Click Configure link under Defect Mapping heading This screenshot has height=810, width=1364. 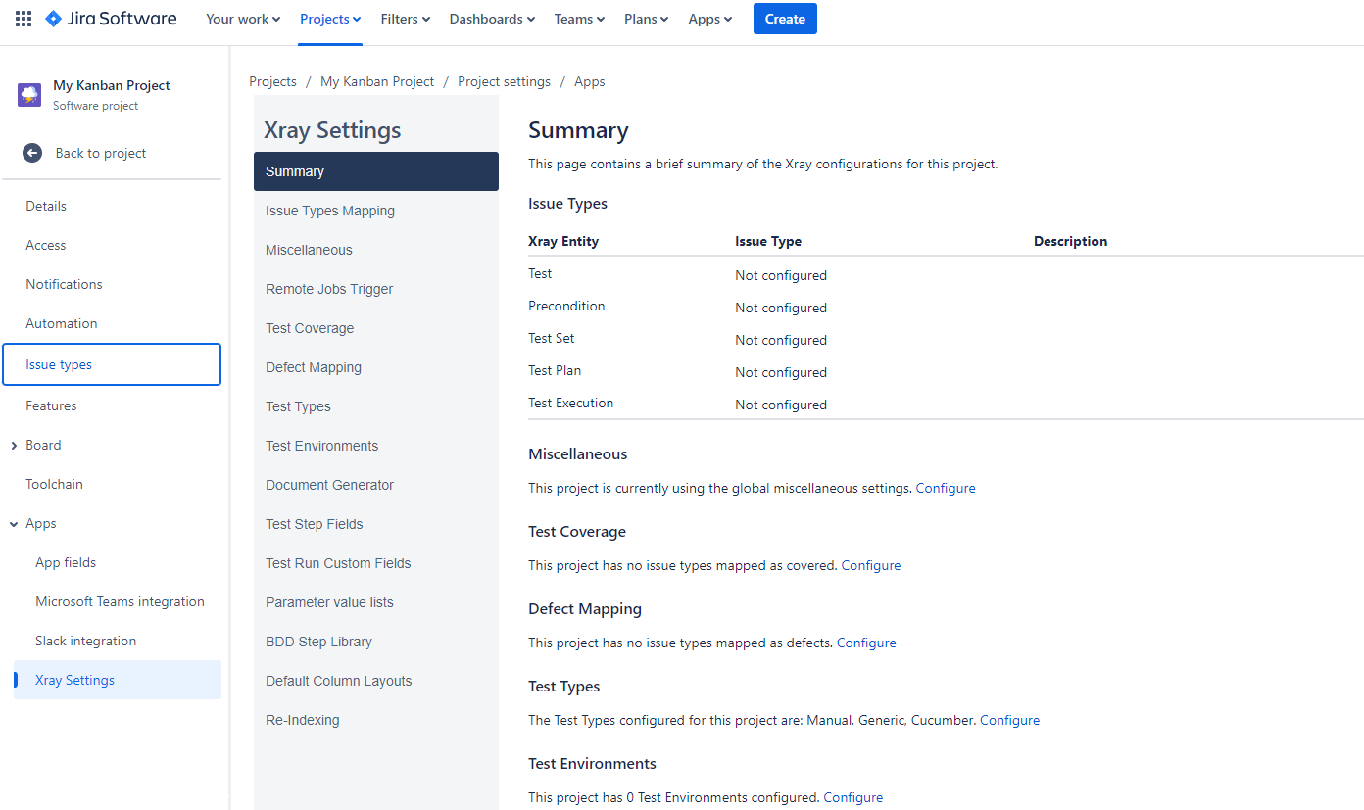(x=866, y=643)
